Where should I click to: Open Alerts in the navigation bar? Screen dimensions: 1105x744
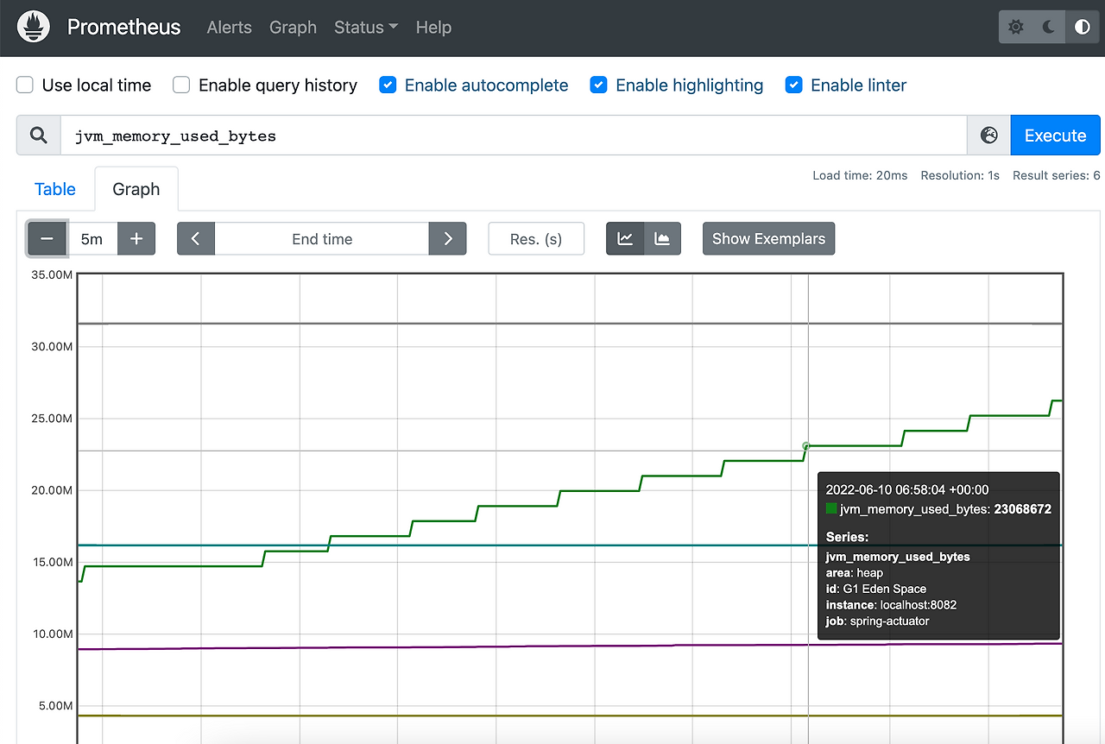pos(230,28)
